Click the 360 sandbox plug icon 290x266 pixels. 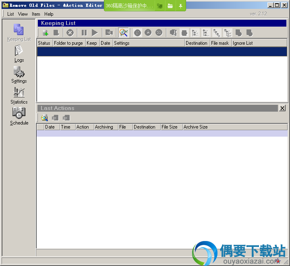pos(159,6)
